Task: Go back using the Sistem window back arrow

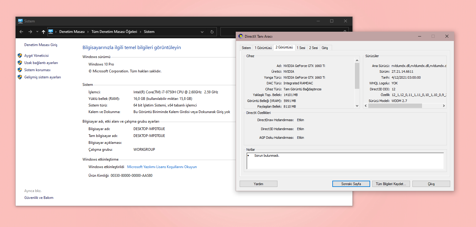Action: [x=21, y=32]
